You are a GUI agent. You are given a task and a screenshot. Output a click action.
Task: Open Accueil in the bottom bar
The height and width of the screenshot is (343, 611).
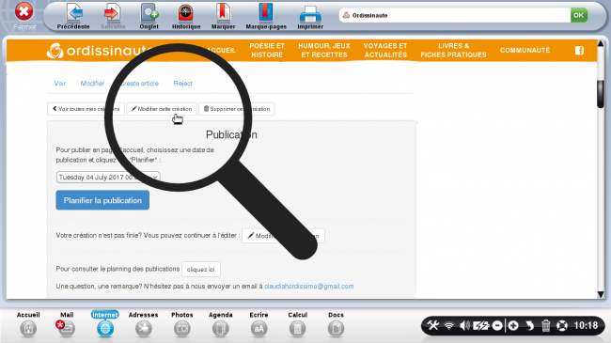pos(28,324)
